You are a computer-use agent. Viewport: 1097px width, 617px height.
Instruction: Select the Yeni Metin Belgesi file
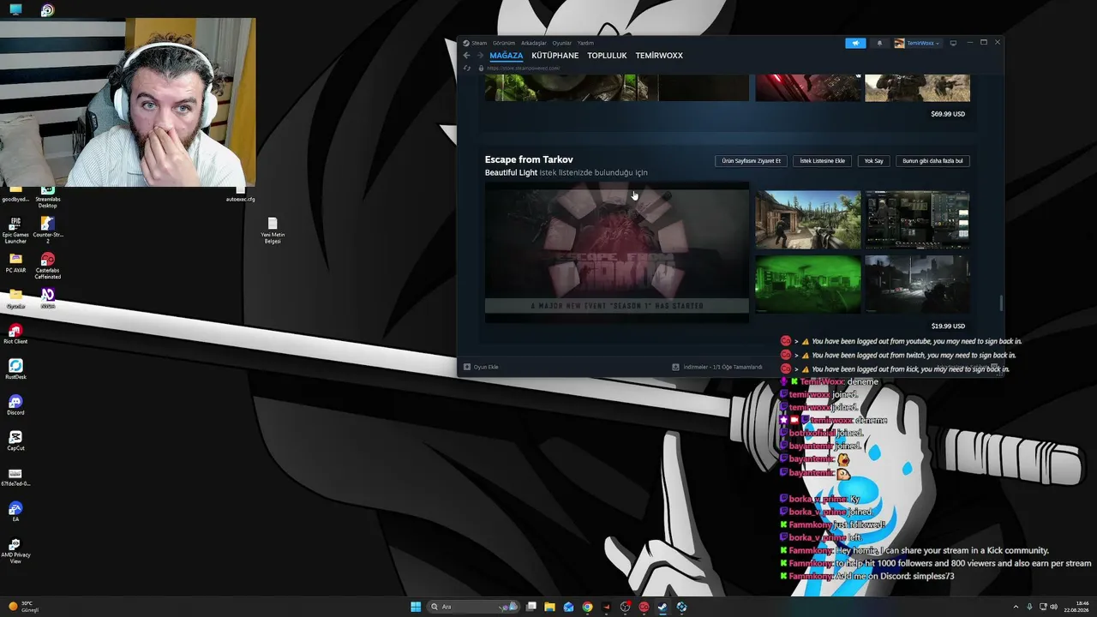coord(273,231)
